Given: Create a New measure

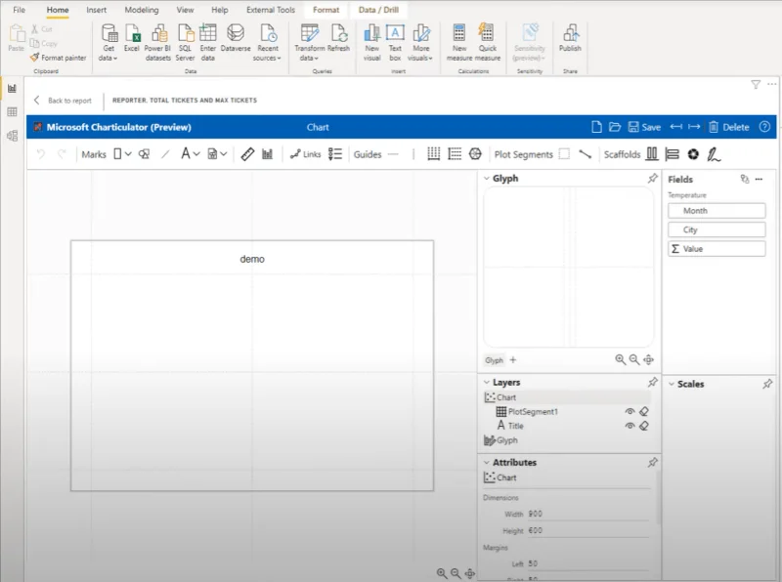Looking at the screenshot, I should [x=459, y=43].
